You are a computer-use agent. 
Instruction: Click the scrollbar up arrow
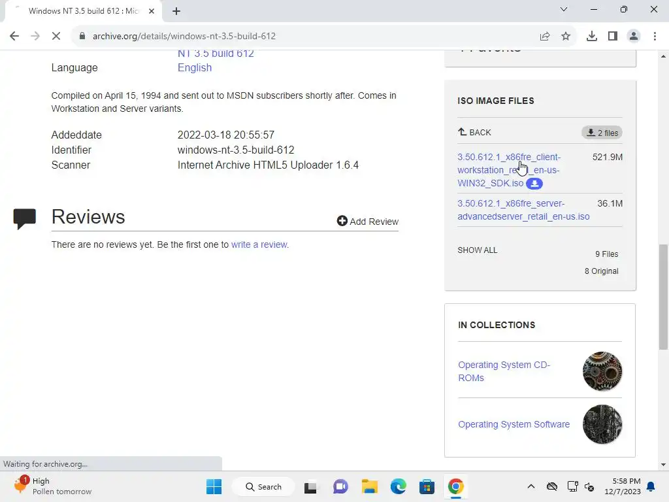[x=663, y=56]
